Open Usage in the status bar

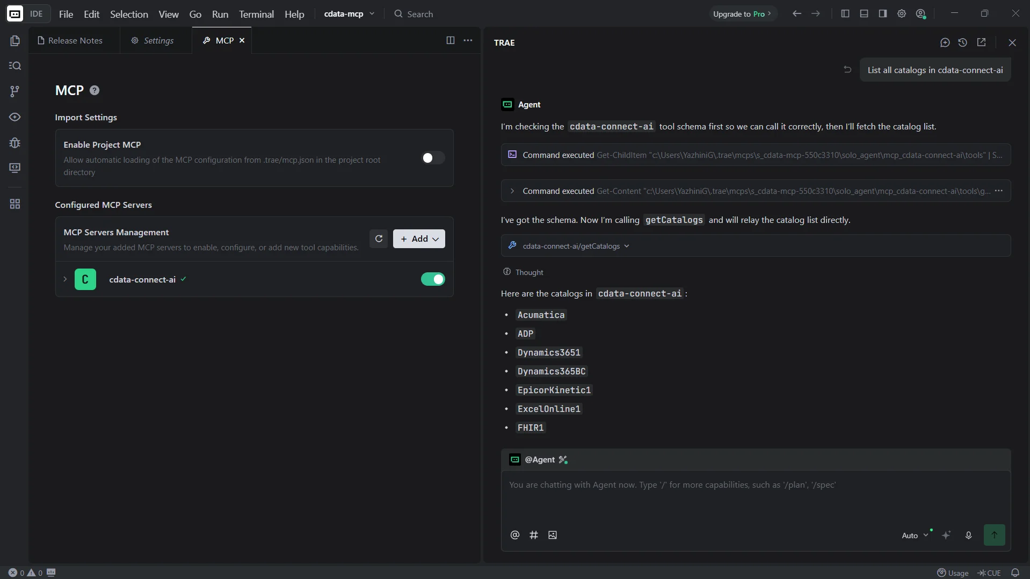[953, 573]
